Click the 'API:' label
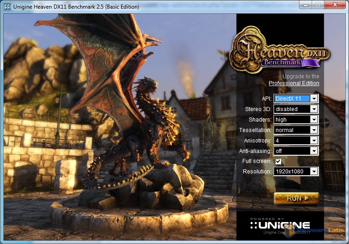The width and height of the screenshot is (349, 244). (267, 98)
